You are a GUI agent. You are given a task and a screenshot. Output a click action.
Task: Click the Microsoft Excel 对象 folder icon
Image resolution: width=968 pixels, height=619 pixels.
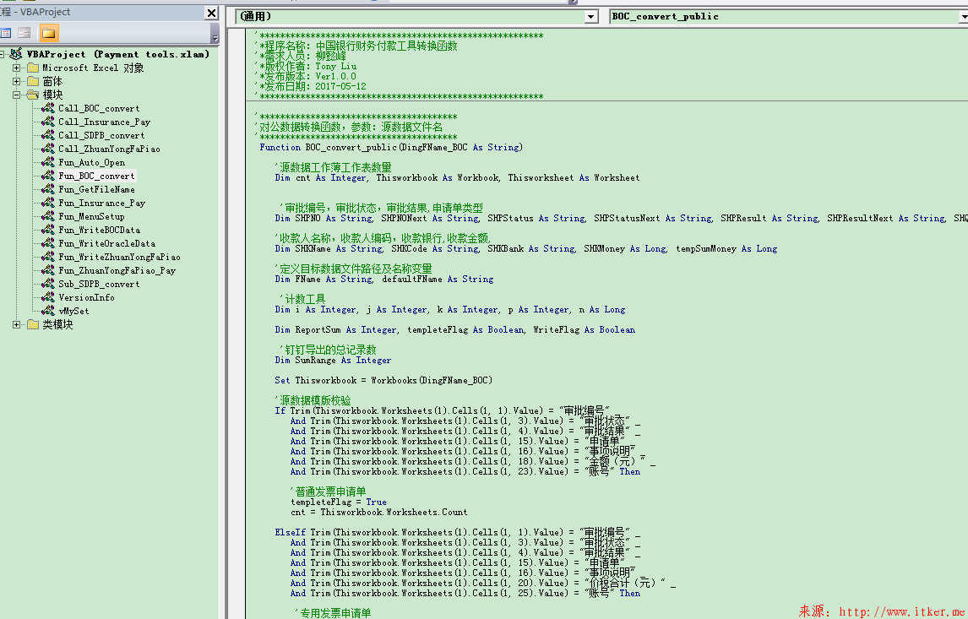click(33, 68)
